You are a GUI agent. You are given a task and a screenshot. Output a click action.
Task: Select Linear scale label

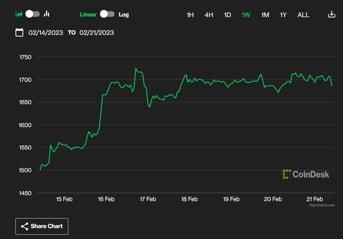88,14
